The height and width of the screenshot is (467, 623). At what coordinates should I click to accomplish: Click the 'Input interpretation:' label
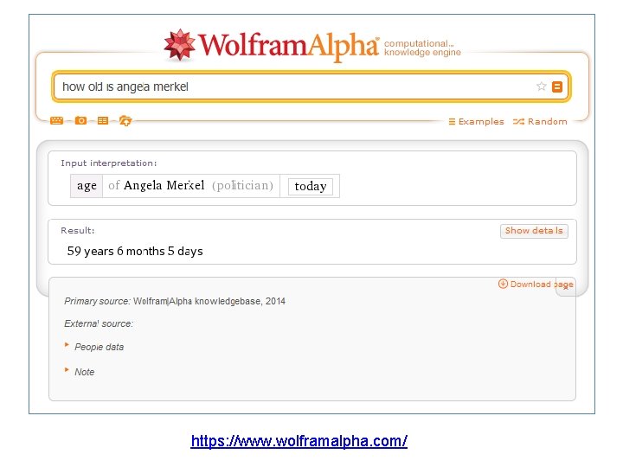109,163
